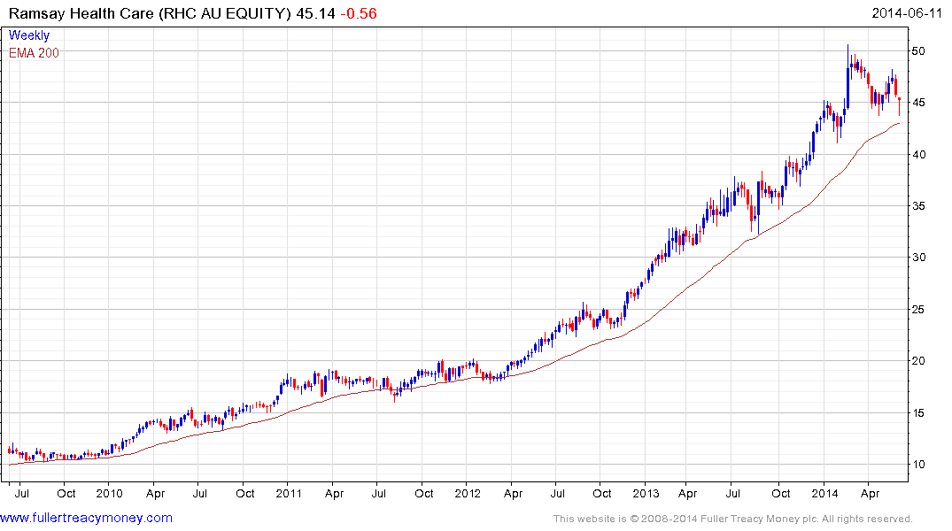
Task: Click the y-axis value '45'
Action: [918, 103]
